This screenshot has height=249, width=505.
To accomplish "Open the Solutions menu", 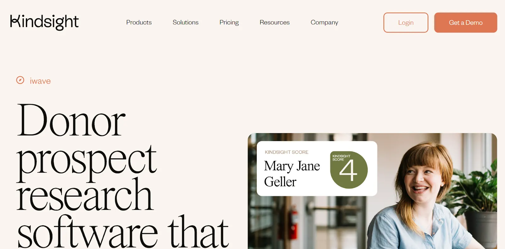I will point(186,22).
